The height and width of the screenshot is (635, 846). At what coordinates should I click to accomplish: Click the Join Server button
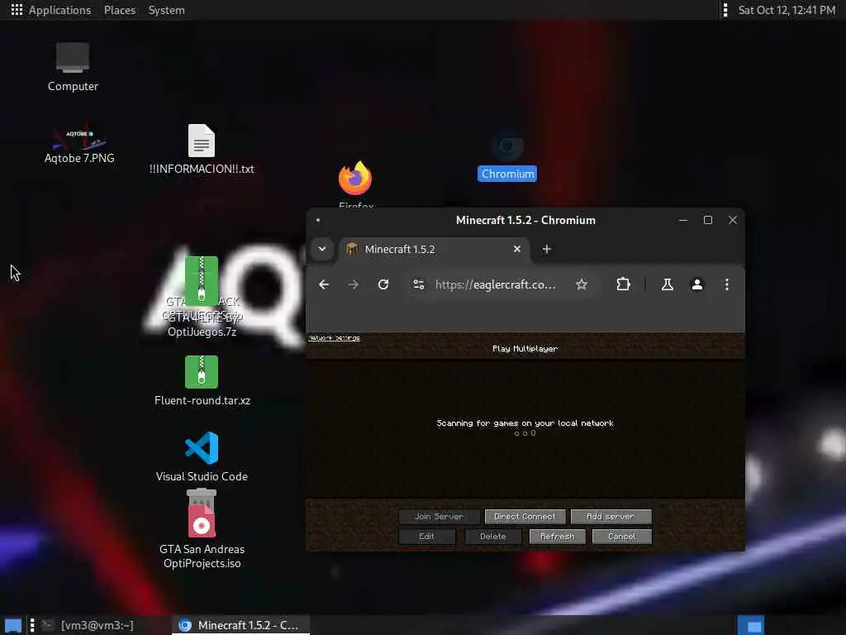point(440,517)
